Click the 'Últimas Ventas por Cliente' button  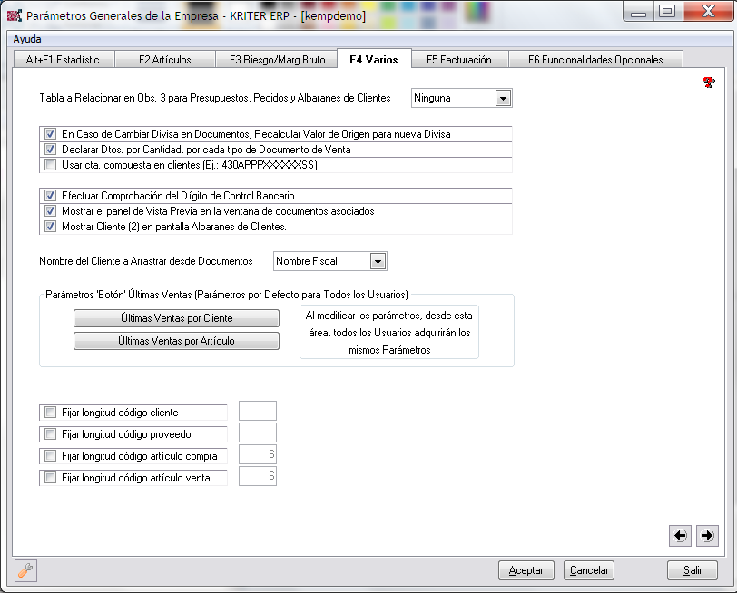(x=176, y=318)
